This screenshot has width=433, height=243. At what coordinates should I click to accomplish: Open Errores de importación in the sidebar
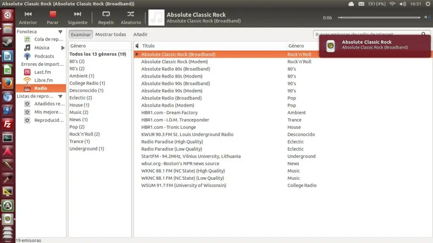pos(43,64)
